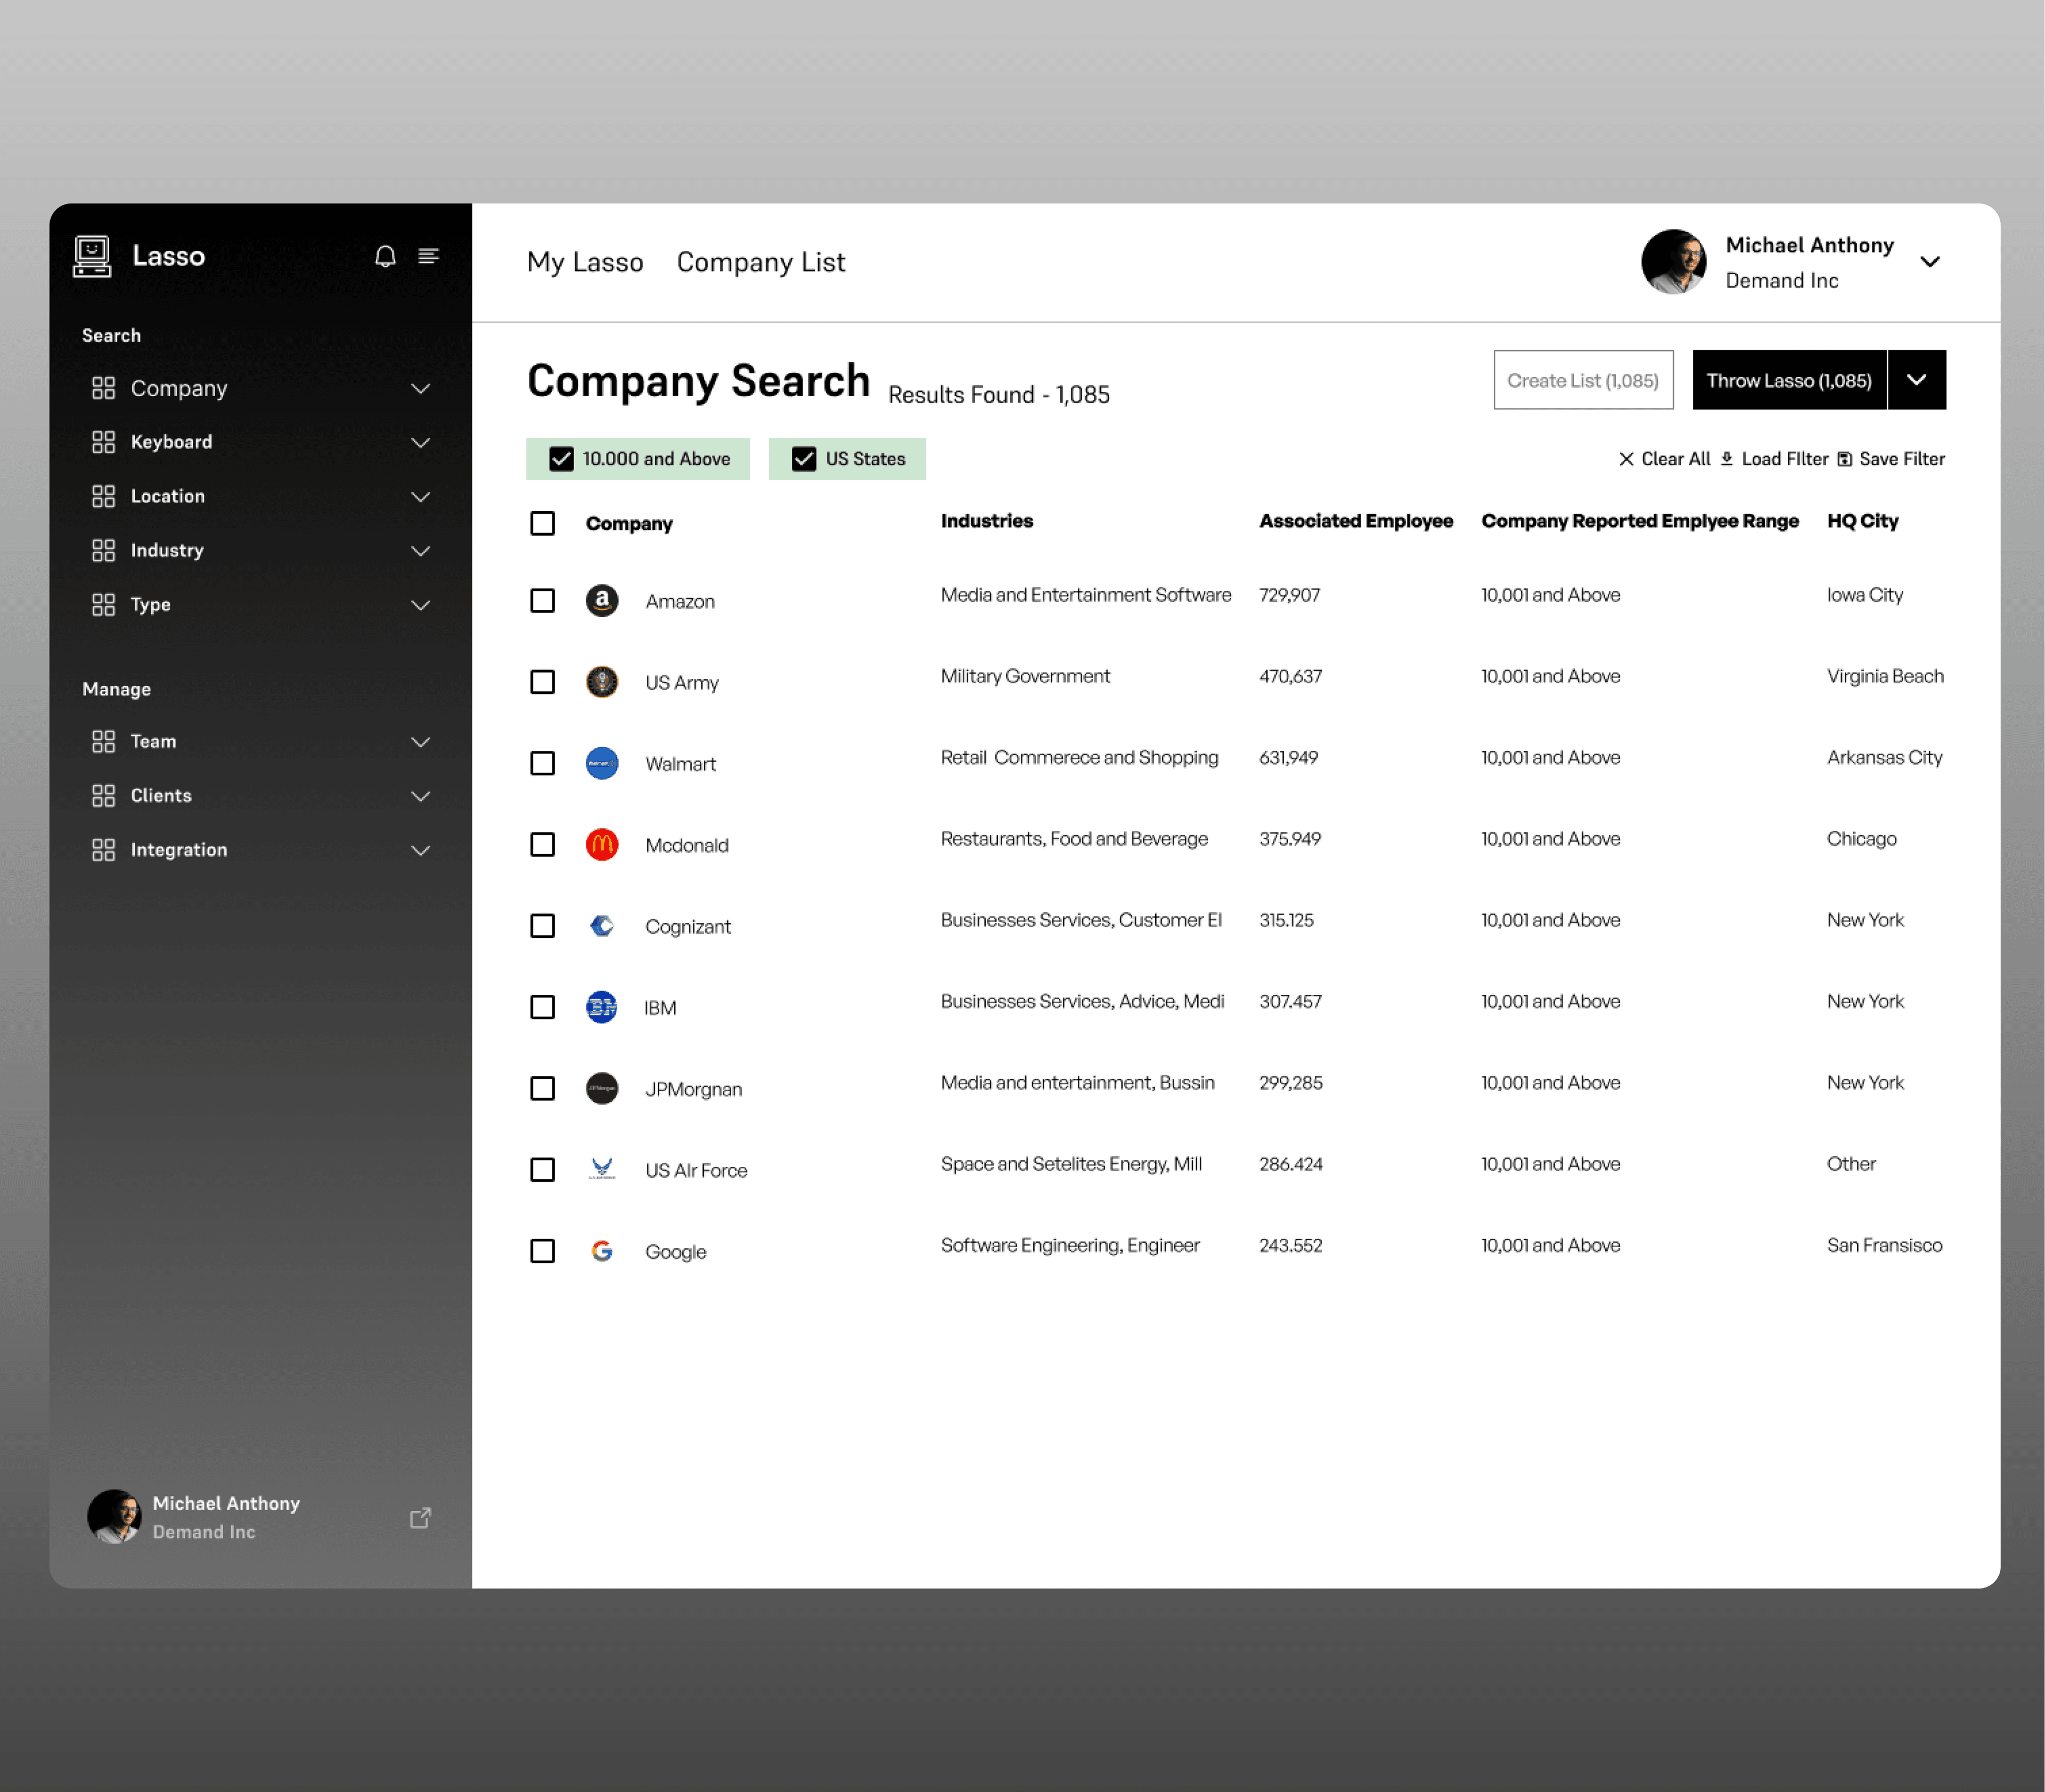Check the IBM row checkbox
Viewport: 2045px width, 1792px height.
pyautogui.click(x=542, y=1007)
